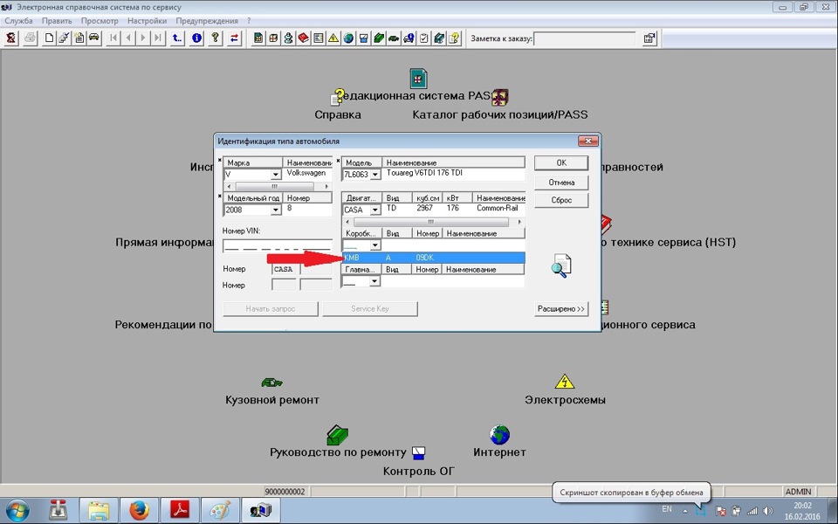Viewport: 838px width, 524px height.
Task: Open the Справка document icon
Action: (338, 97)
